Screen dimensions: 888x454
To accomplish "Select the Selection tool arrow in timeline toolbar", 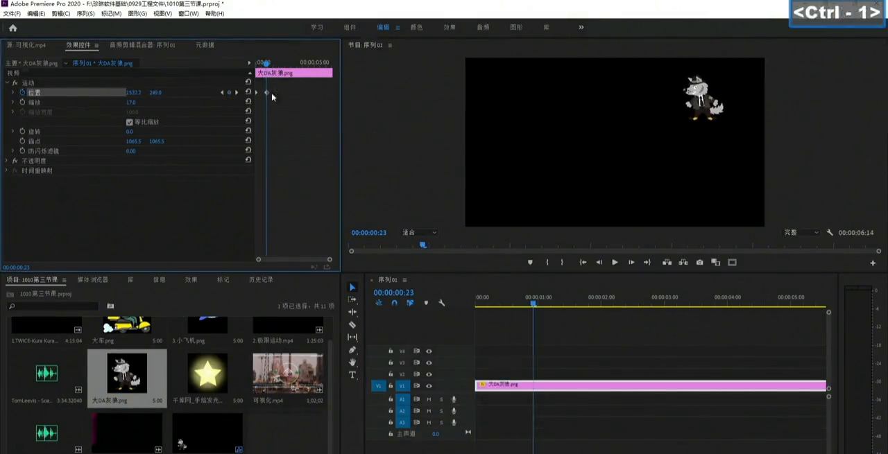I will (x=352, y=288).
